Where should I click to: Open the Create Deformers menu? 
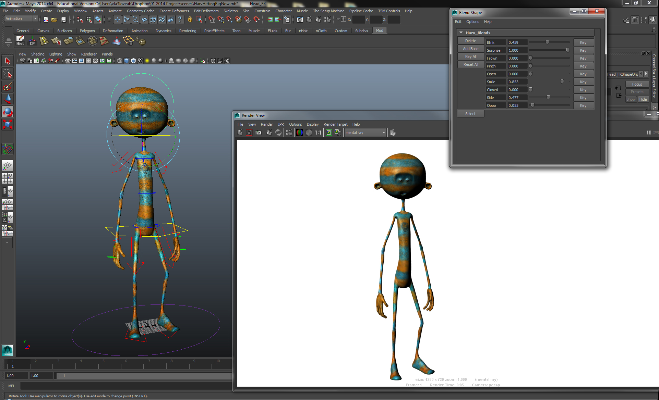(174, 11)
